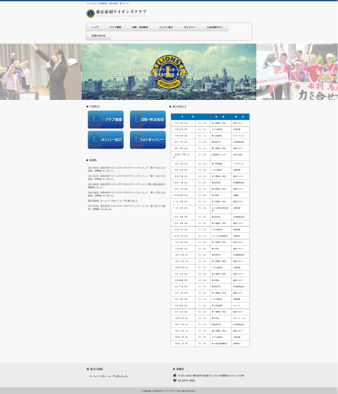Select the 入会希望の方へ menu item

pos(214,27)
